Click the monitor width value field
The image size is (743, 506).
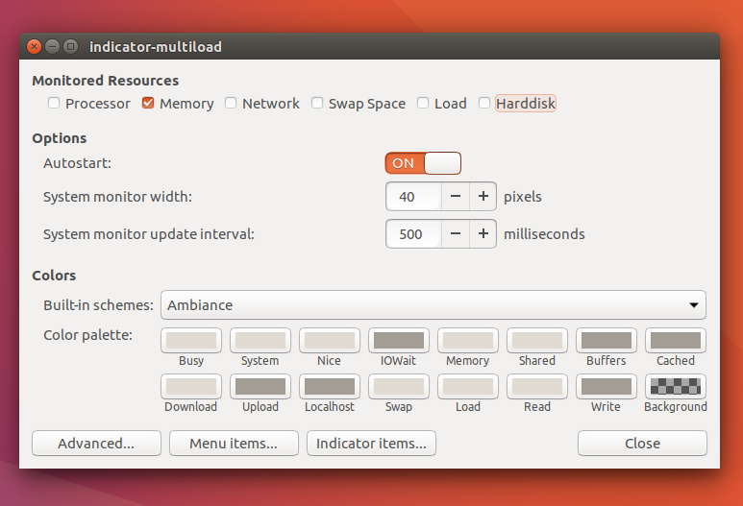pos(413,197)
